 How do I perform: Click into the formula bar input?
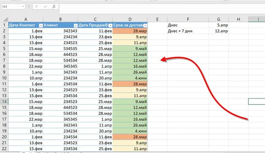point(162,9)
